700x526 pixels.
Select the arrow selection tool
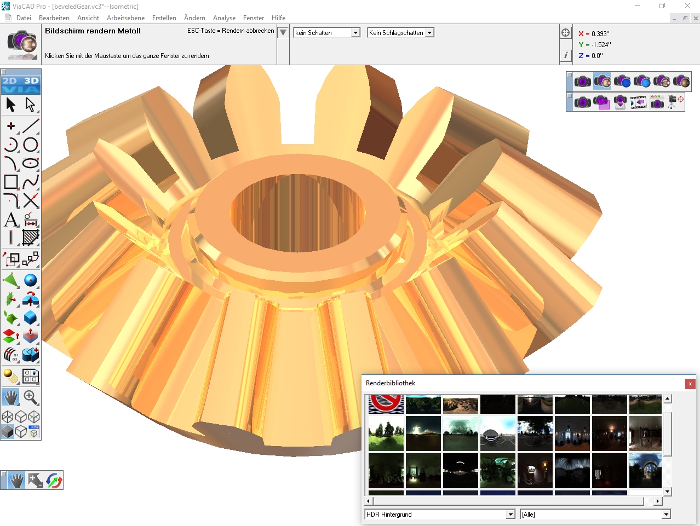(x=10, y=104)
